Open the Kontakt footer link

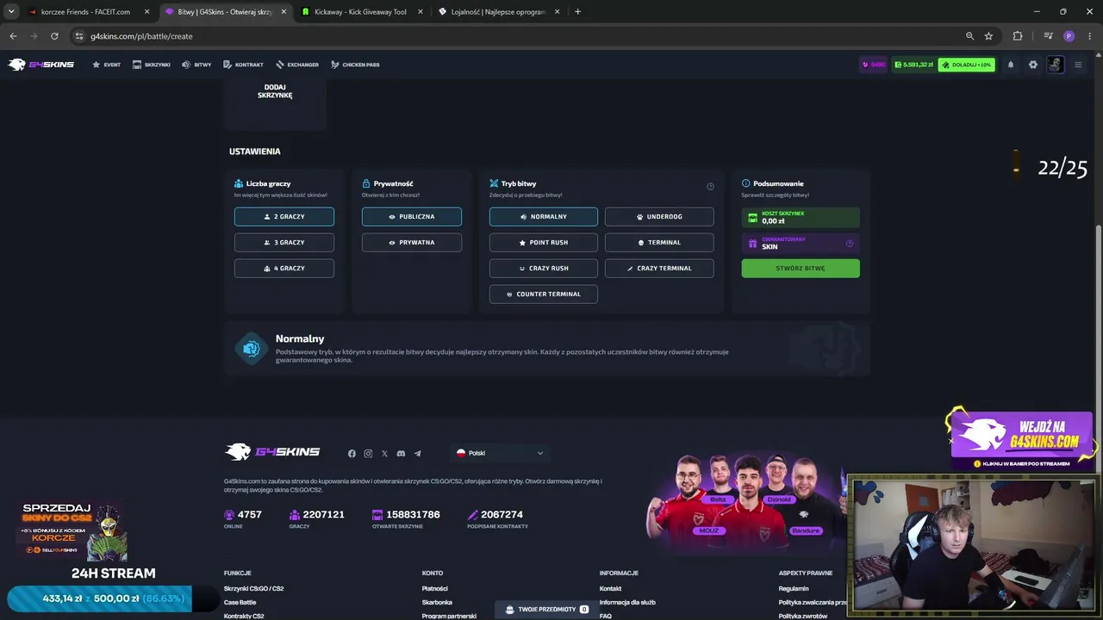pos(610,589)
